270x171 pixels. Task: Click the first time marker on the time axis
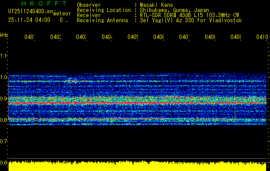click(x=29, y=38)
